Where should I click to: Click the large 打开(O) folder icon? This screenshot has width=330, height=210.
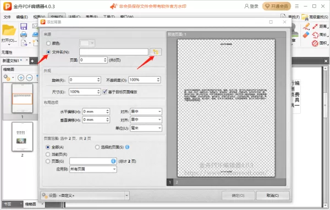coord(9,30)
